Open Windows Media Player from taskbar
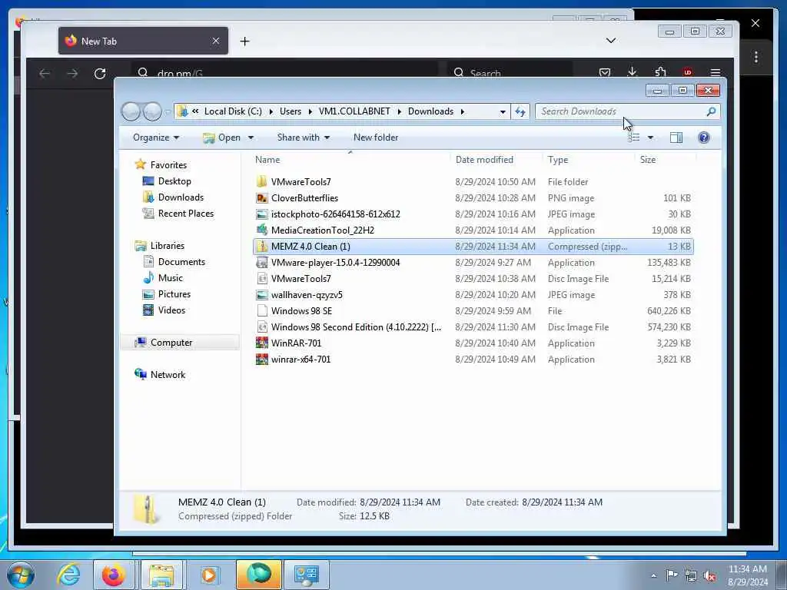 (x=209, y=575)
